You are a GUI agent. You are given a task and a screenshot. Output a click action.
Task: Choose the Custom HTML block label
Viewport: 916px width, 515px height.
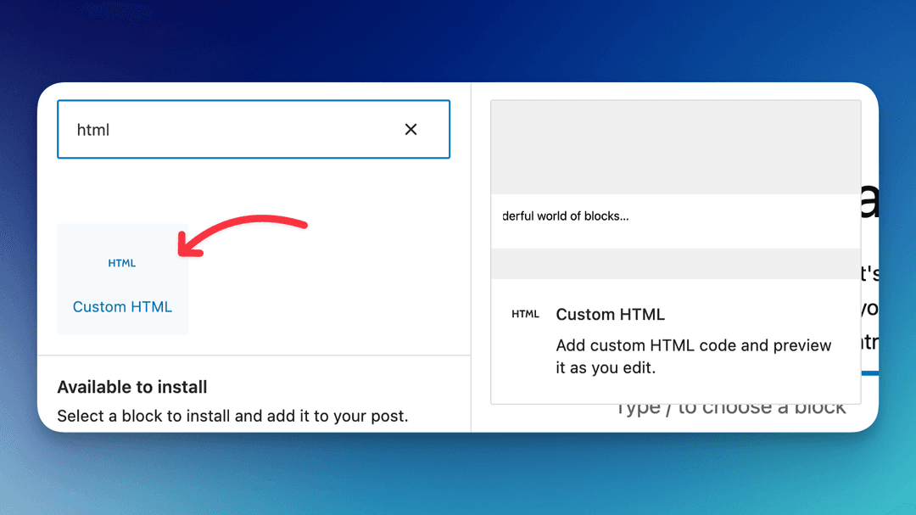[122, 307]
